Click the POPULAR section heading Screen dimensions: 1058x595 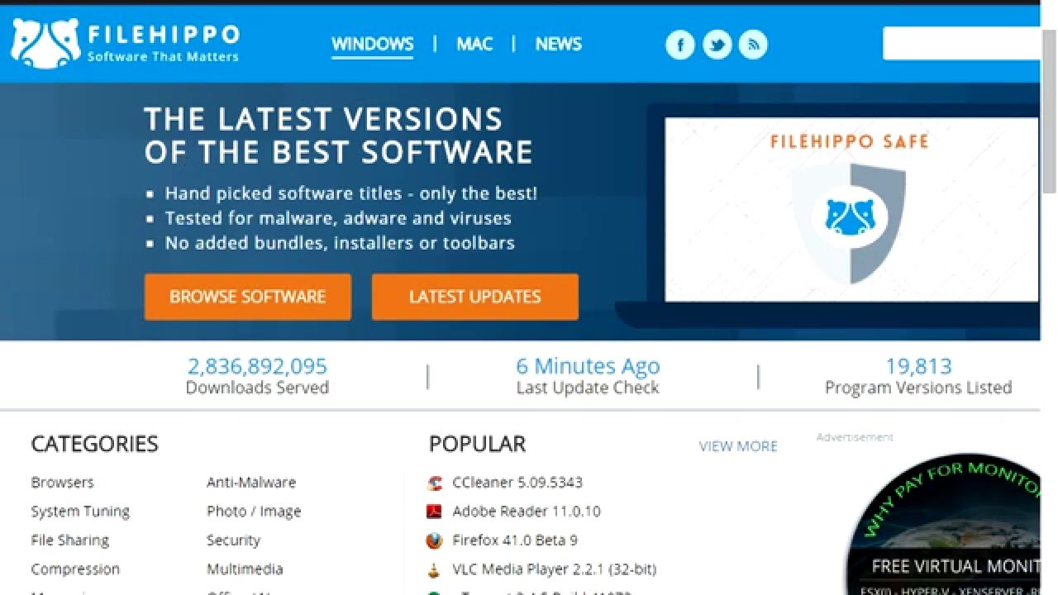pos(477,444)
